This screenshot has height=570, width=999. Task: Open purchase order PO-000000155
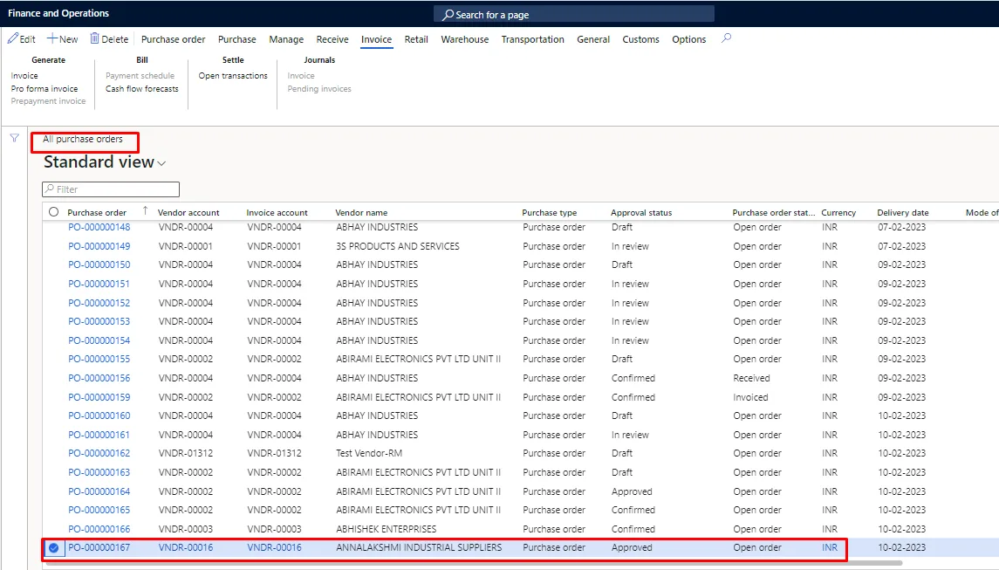(x=99, y=359)
